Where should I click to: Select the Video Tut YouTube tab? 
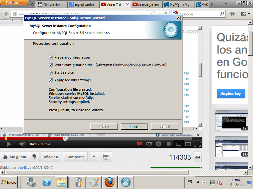tap(113, 5)
